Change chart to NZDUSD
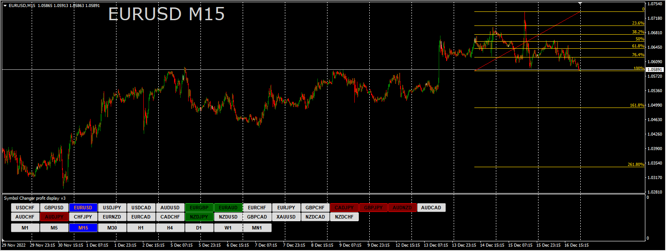Image resolution: width=666 pixels, height=251 pixels. tap(228, 217)
